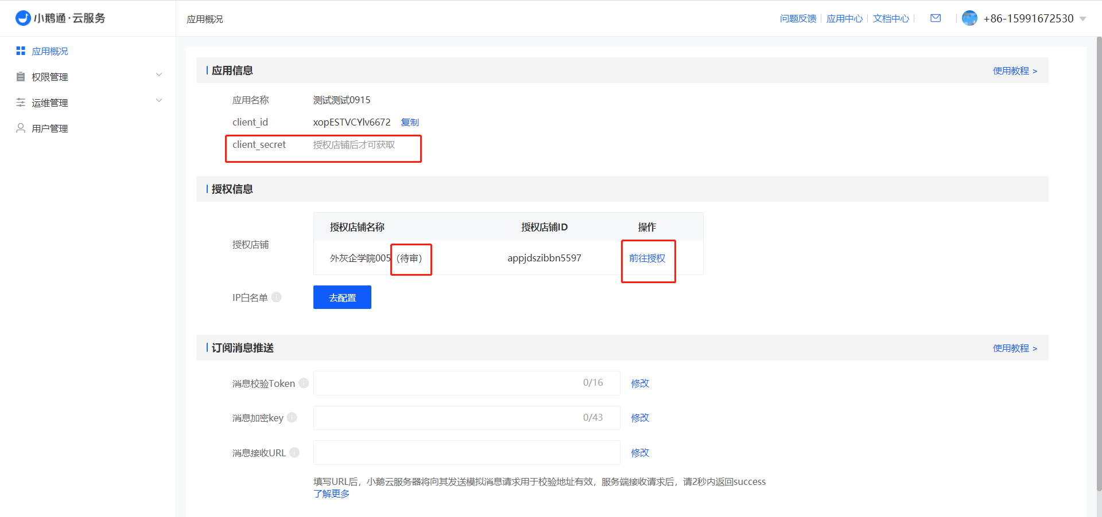The image size is (1102, 517).
Task: Open the account dropdown arrow by phone number
Action: coord(1083,19)
